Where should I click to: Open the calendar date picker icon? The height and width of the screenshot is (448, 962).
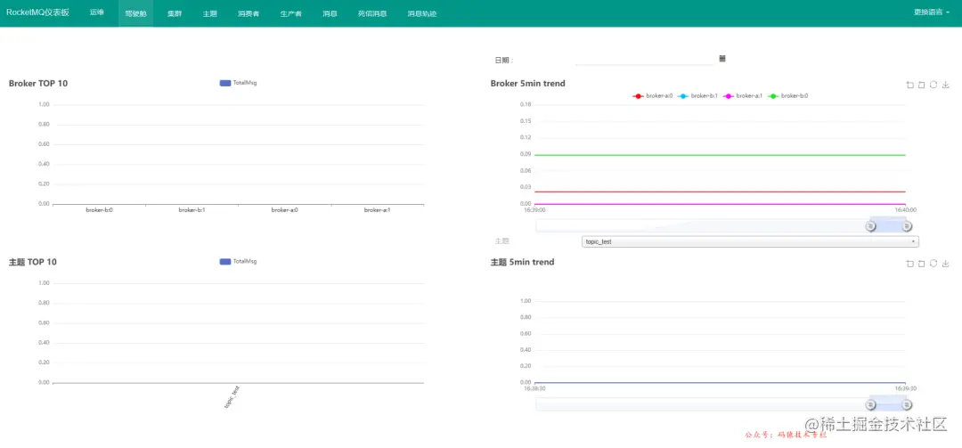pos(722,58)
